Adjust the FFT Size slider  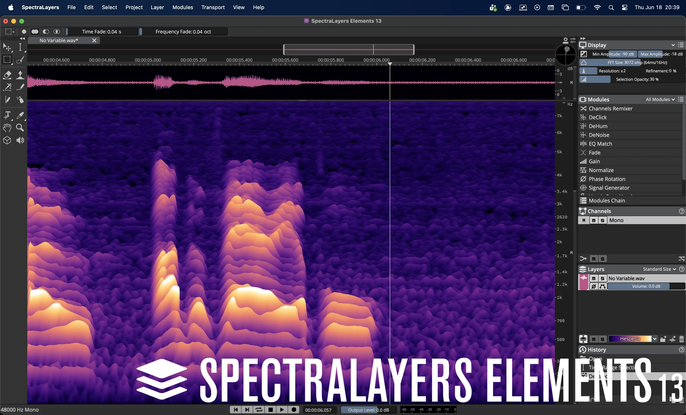coord(632,62)
